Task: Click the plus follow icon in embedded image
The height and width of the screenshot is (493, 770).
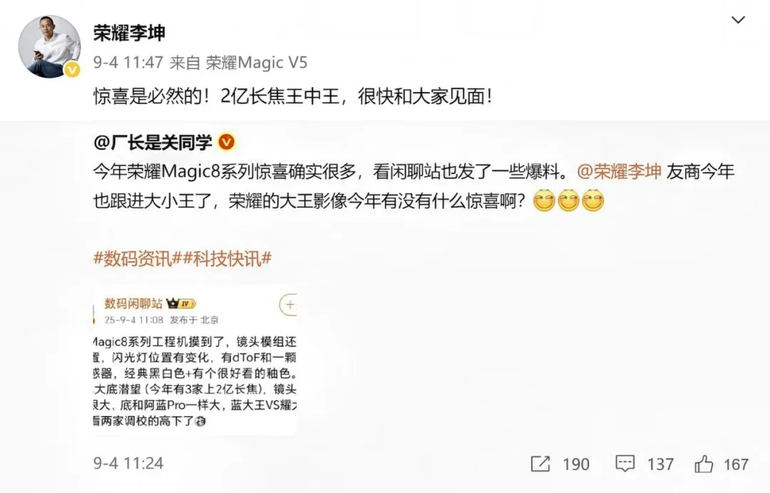Action: (x=289, y=305)
